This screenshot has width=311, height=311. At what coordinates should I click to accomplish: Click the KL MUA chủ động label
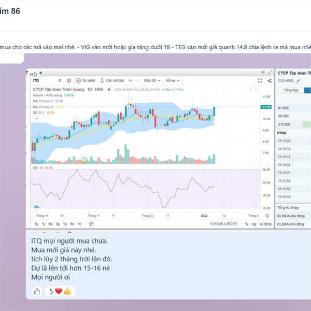point(291,216)
